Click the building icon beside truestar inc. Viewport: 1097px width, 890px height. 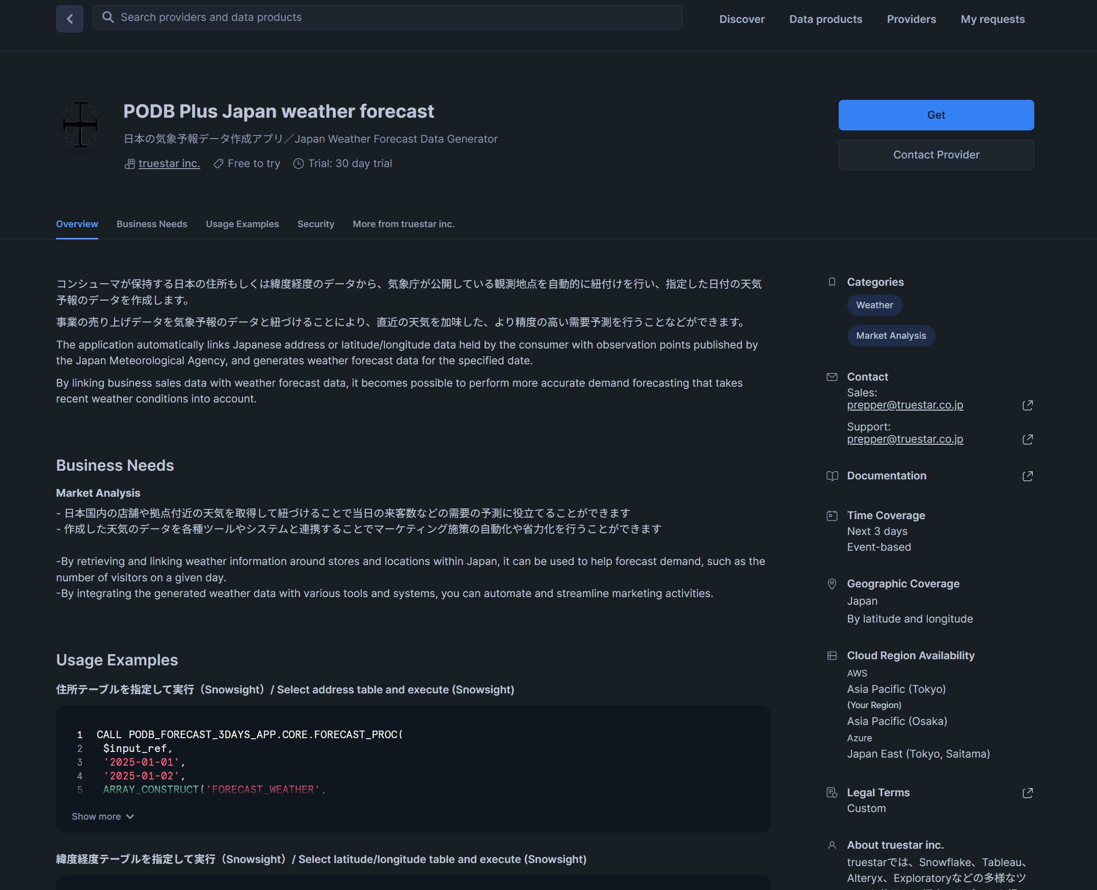coord(130,164)
